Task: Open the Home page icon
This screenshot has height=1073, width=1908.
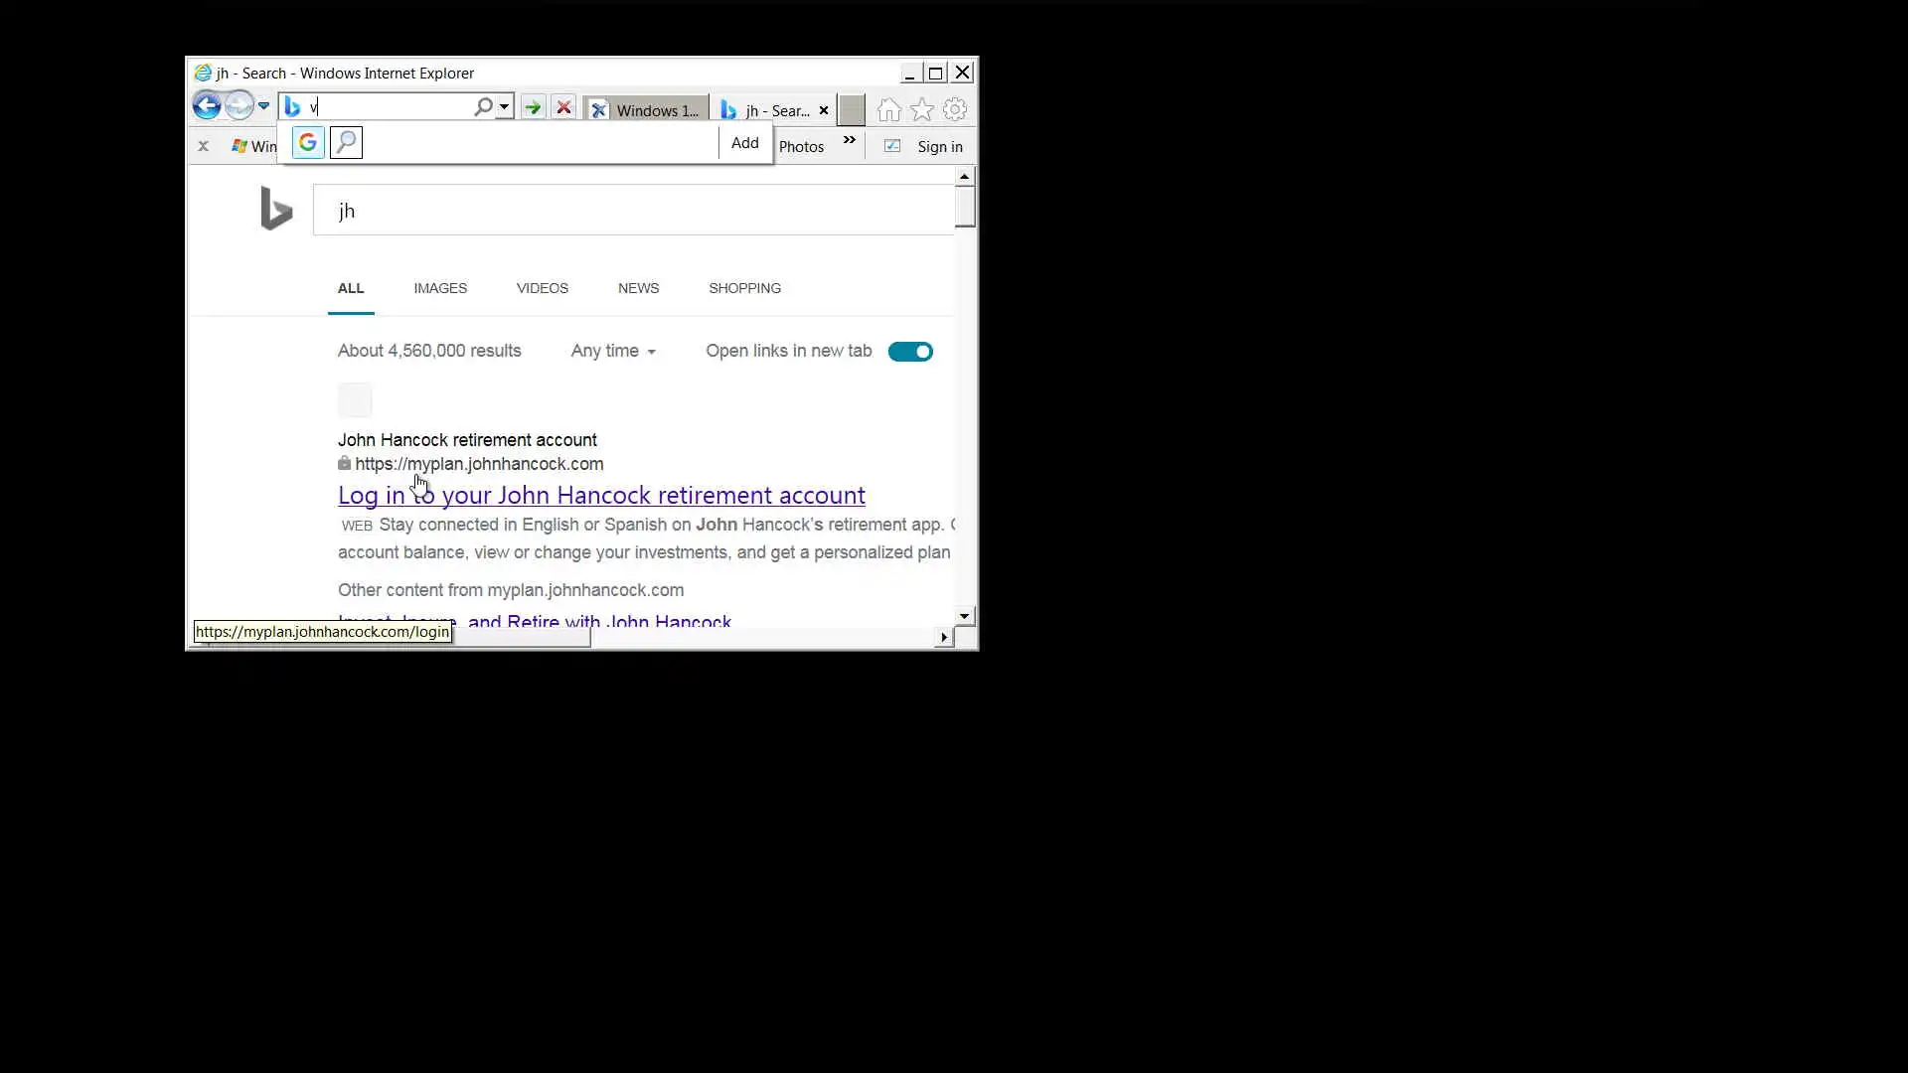Action: [x=889, y=110]
